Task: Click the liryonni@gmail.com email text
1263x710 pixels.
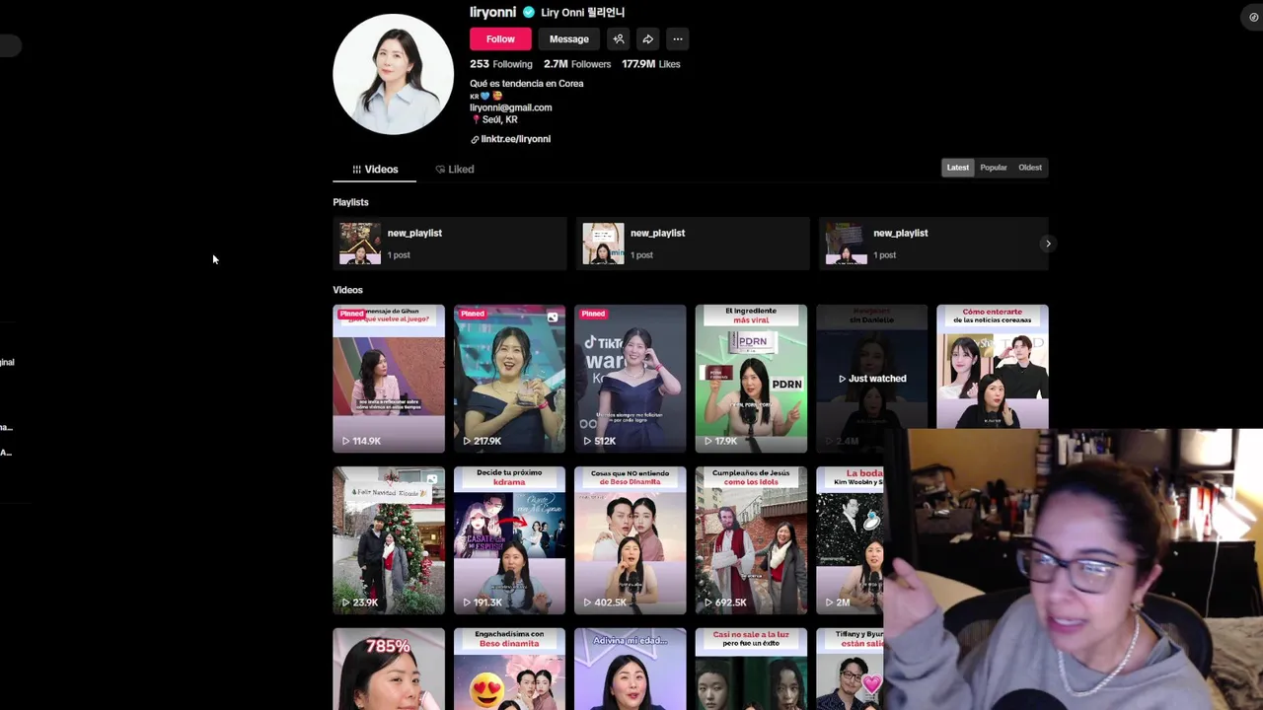Action: coord(510,107)
